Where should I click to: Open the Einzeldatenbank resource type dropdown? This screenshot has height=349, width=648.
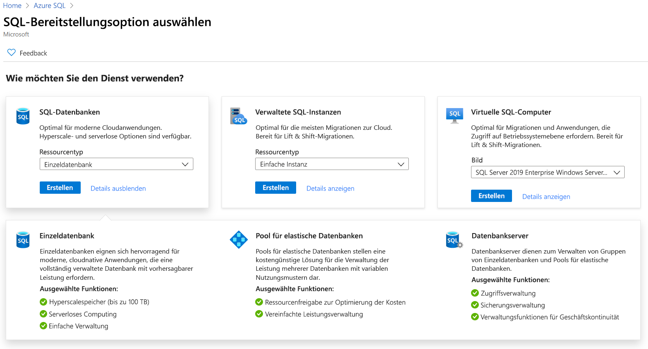(116, 164)
